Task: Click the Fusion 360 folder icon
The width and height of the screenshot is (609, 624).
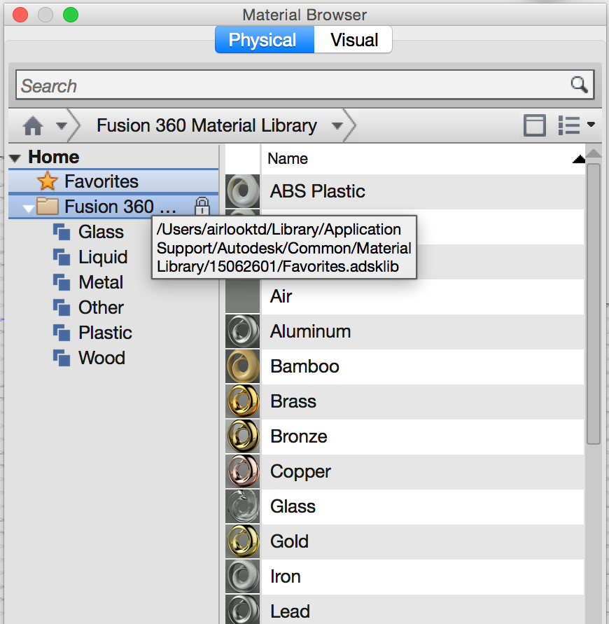Action: click(x=48, y=206)
